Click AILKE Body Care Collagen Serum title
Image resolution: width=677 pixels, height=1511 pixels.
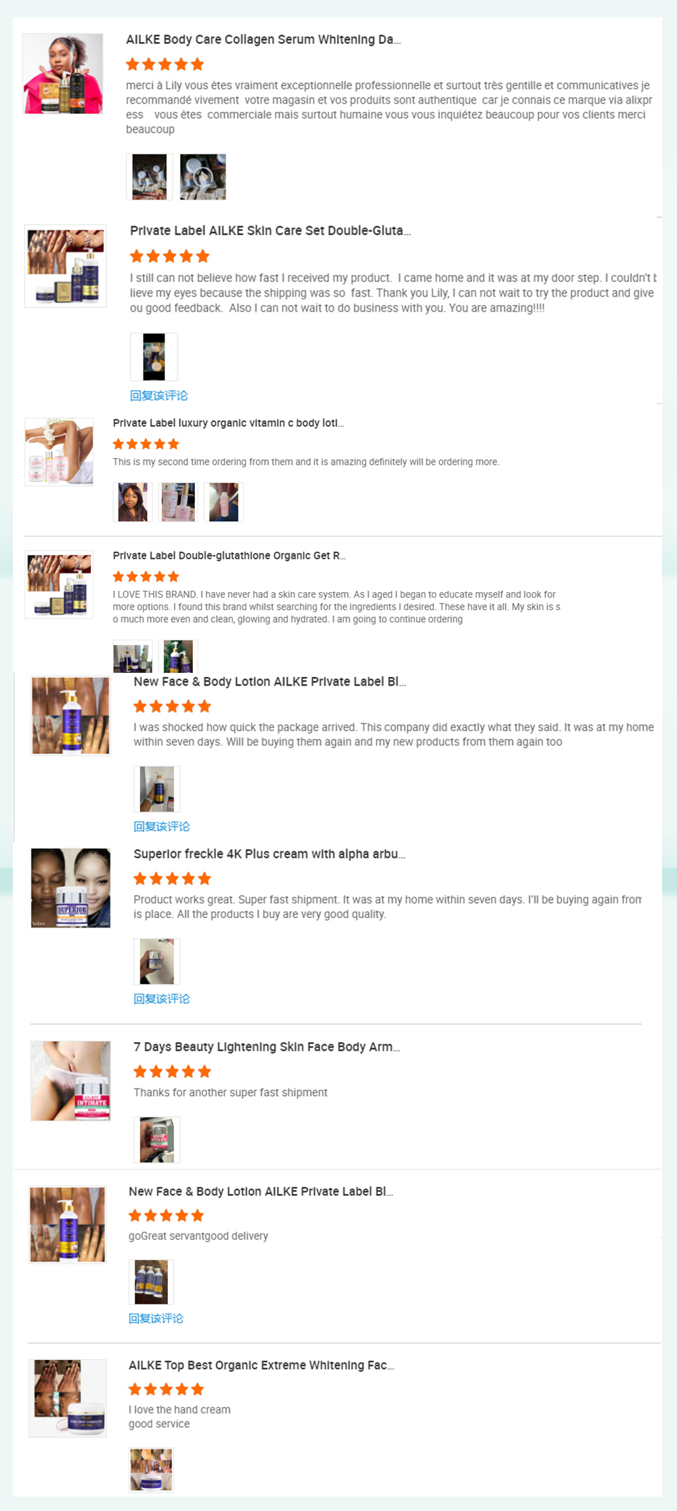[263, 40]
